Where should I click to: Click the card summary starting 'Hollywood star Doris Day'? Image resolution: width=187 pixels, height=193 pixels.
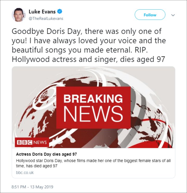(93, 163)
